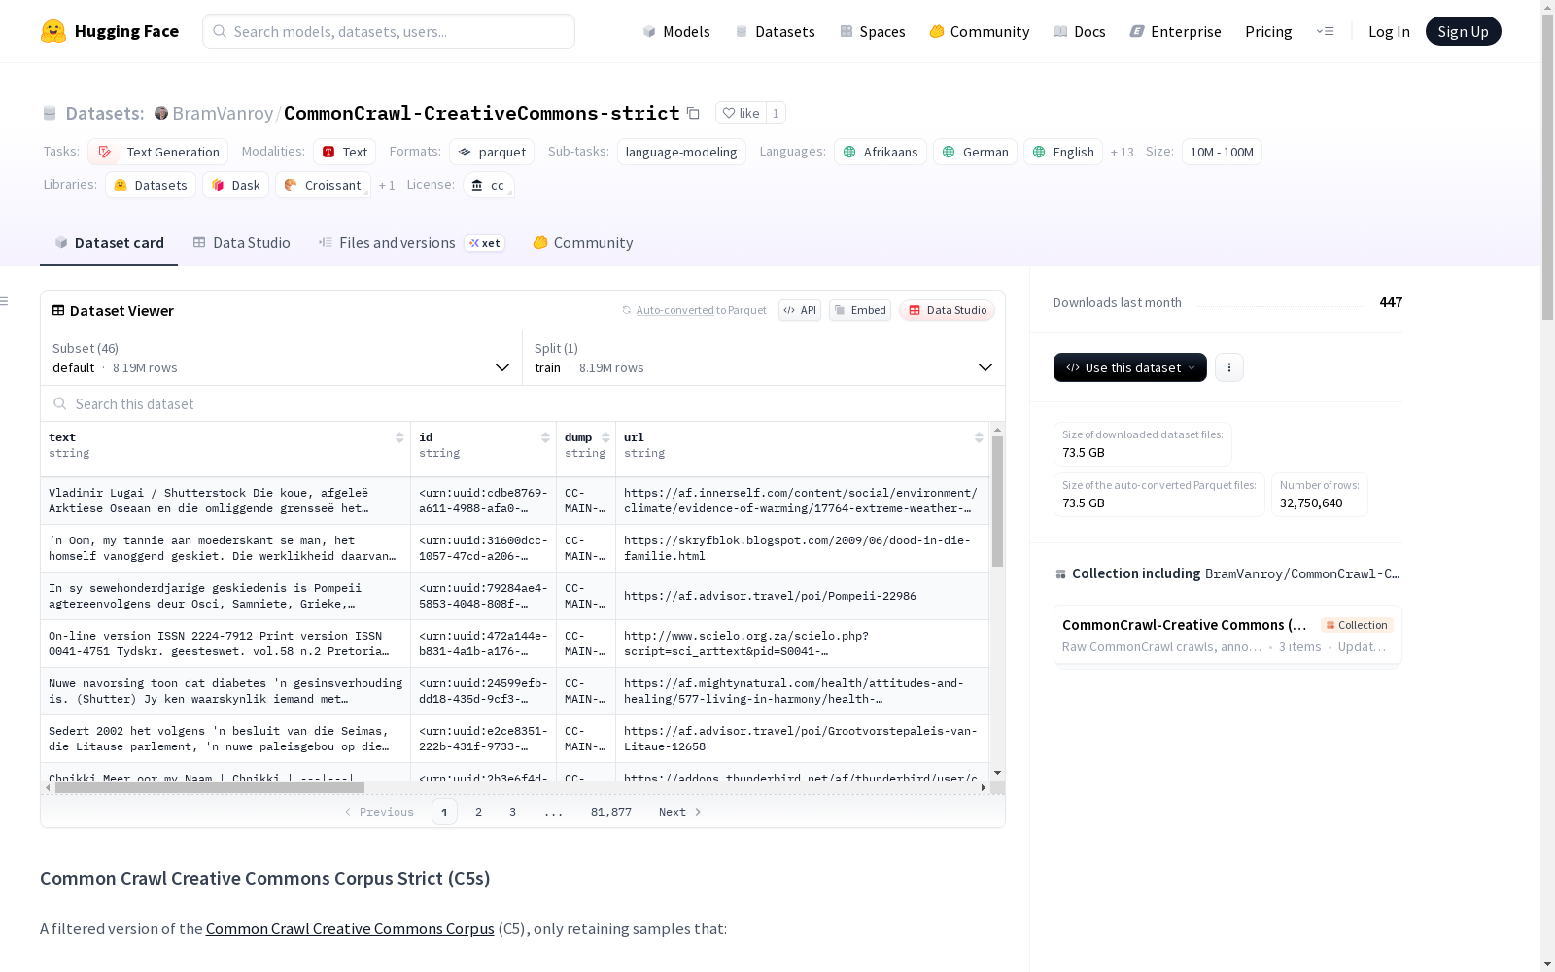Open the more navigation menu icon
This screenshot has height=972, width=1555.
point(1325,31)
